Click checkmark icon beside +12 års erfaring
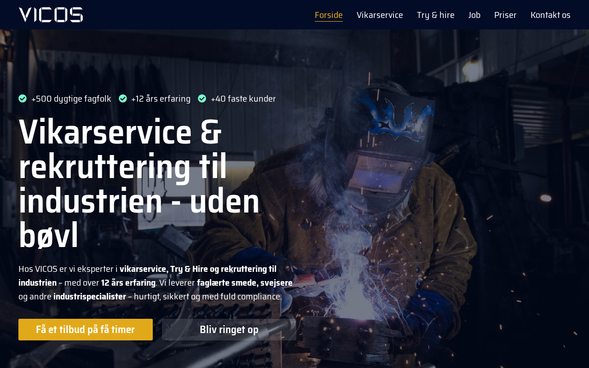The height and width of the screenshot is (368, 589). [123, 98]
